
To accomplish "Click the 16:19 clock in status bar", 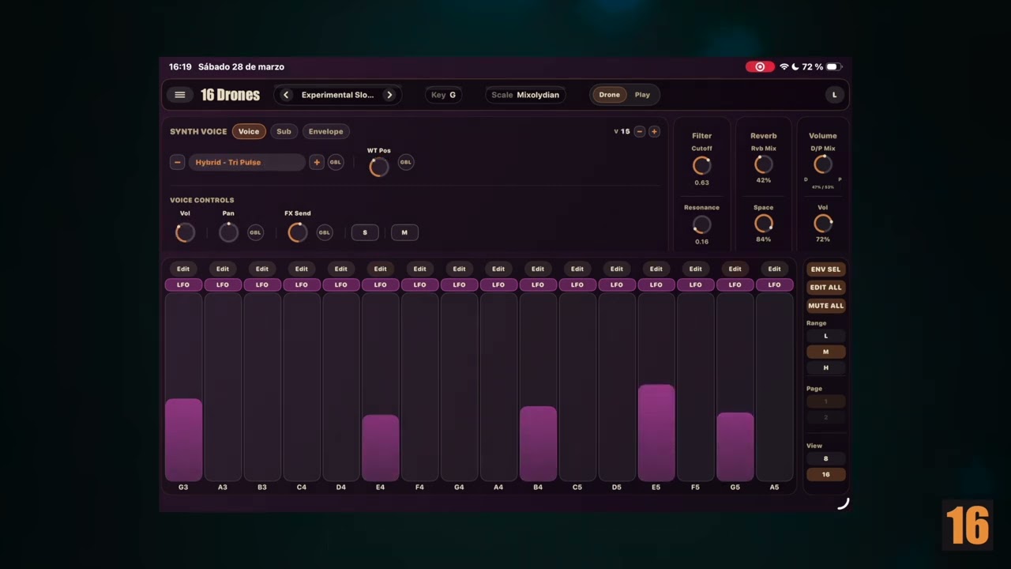I will coord(180,67).
